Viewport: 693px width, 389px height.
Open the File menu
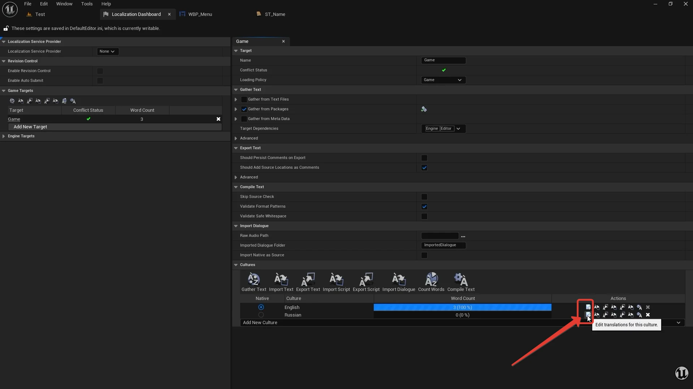tap(28, 4)
